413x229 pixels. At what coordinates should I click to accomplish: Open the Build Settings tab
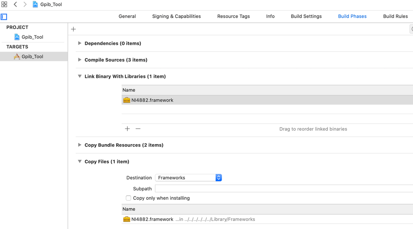[x=306, y=16]
